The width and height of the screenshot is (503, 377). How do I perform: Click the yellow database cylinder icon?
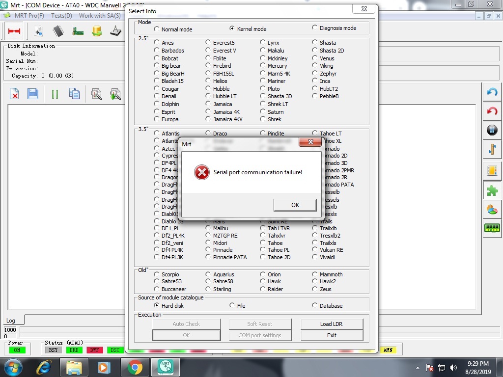point(97,31)
